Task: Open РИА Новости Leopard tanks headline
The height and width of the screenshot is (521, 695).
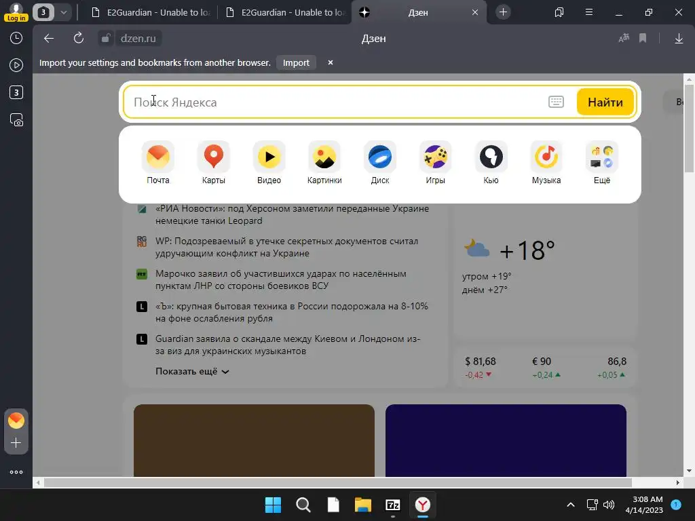Action: coord(292,214)
